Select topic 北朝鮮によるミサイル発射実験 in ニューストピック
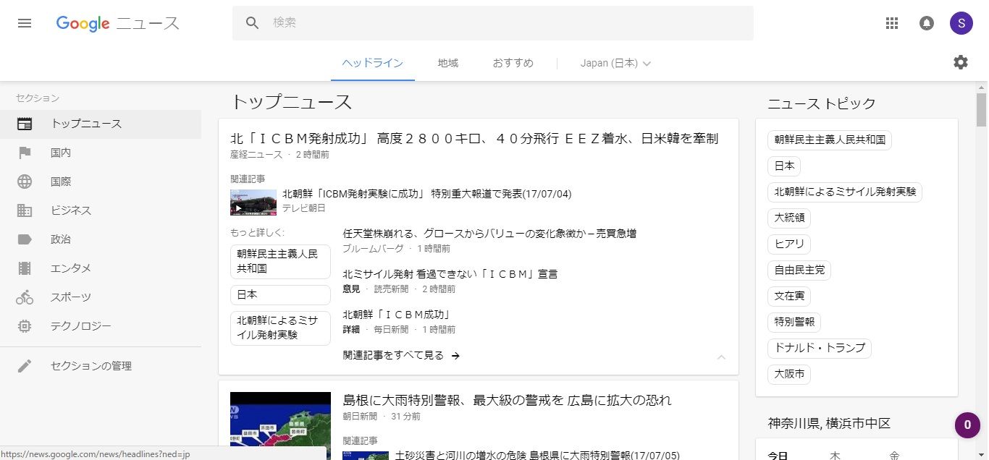989x460 pixels. tap(845, 192)
